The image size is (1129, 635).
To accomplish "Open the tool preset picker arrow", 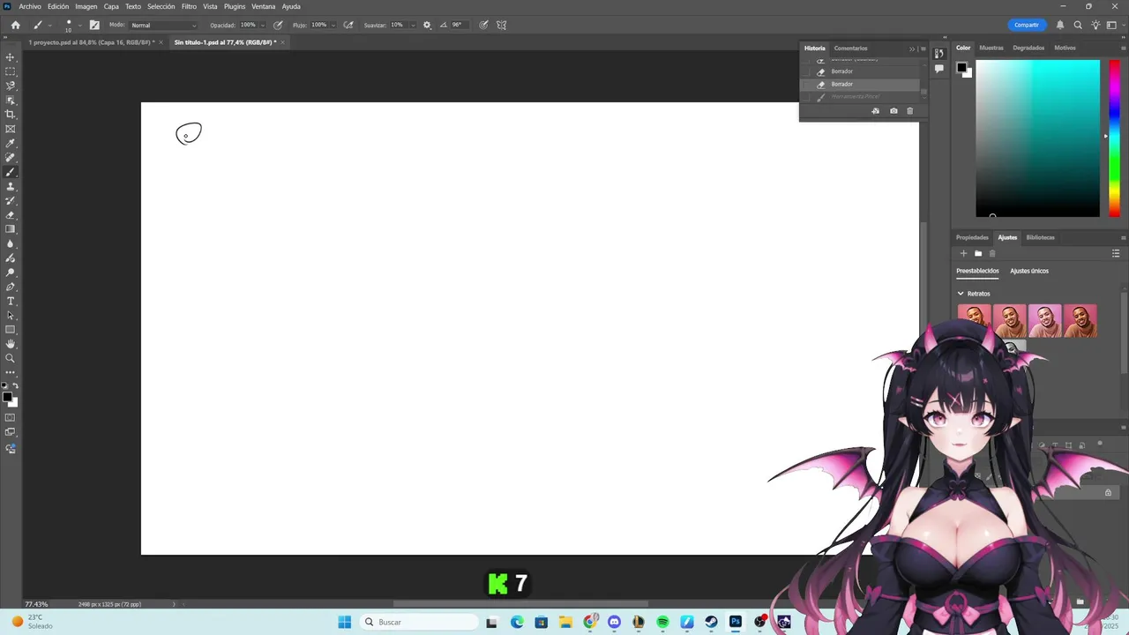I will coord(49,25).
